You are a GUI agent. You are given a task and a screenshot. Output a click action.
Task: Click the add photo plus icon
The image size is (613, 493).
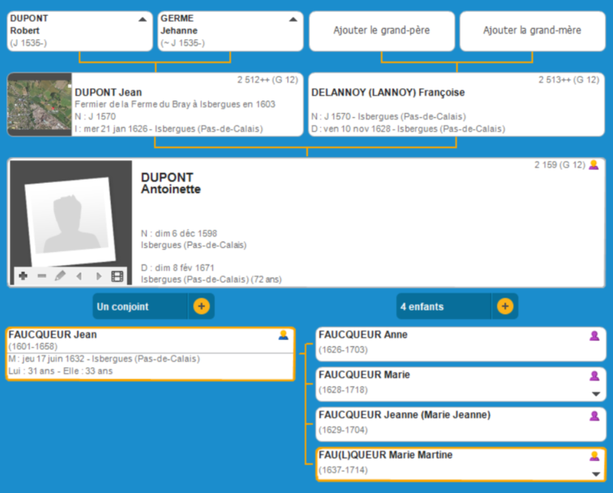click(x=22, y=276)
